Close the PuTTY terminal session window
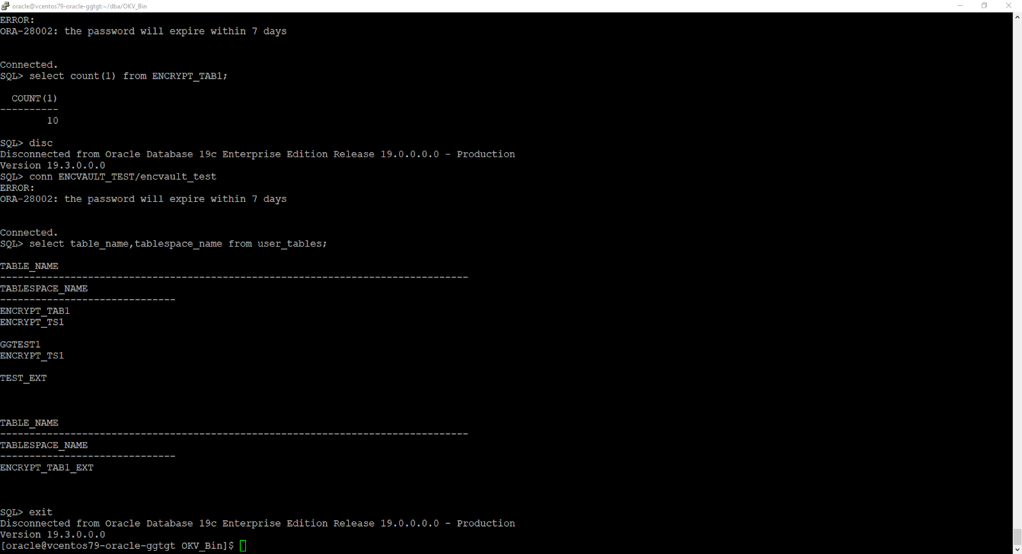Screen dimensions: 1022x554 pos(1009,6)
